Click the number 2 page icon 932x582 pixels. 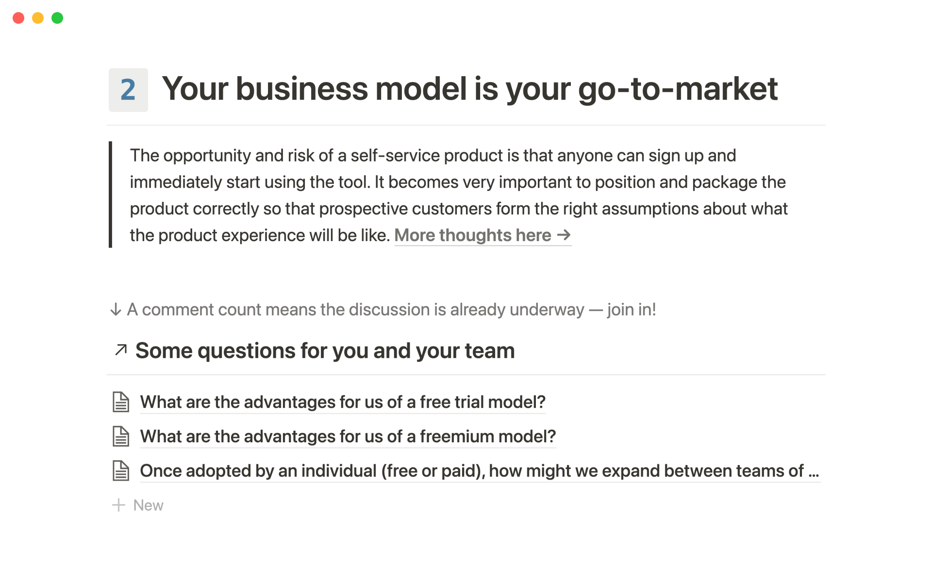point(128,90)
